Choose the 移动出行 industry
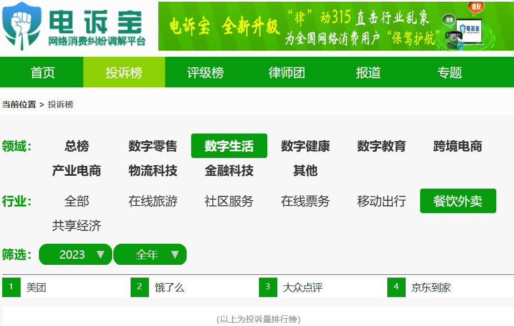This screenshot has height=326, width=514. [382, 201]
